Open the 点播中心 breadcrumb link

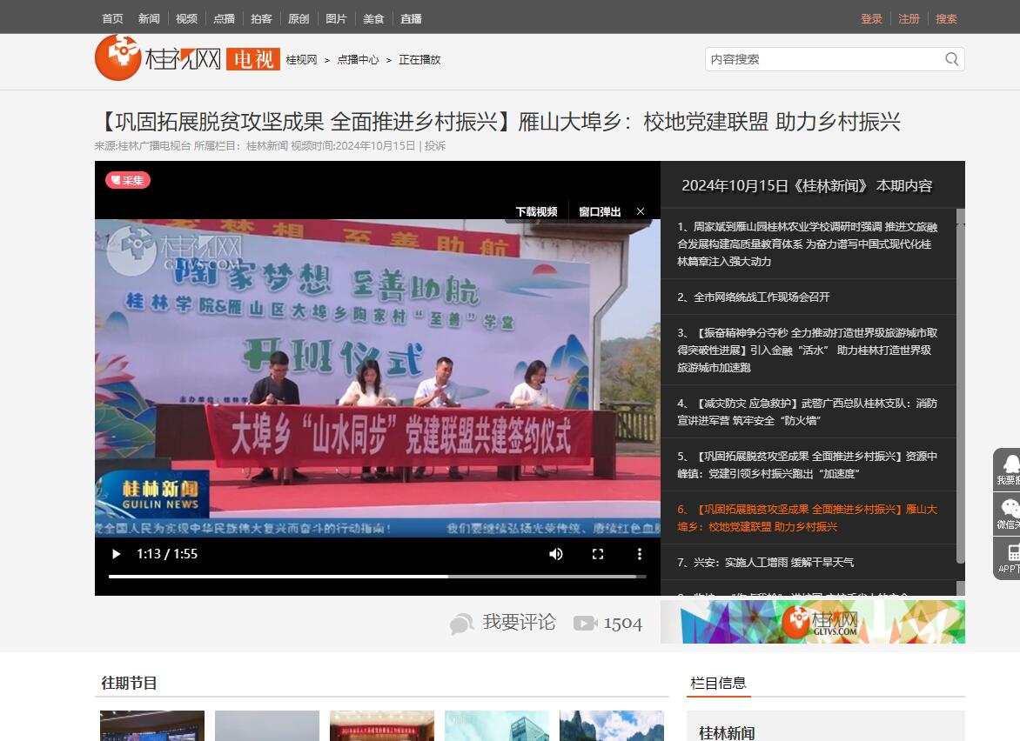tap(358, 60)
